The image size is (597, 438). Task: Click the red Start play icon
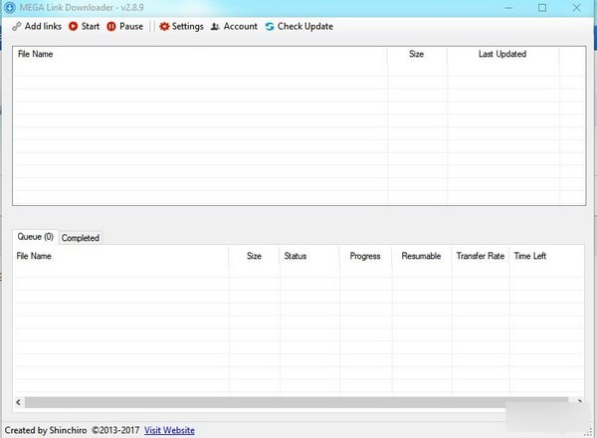[73, 26]
